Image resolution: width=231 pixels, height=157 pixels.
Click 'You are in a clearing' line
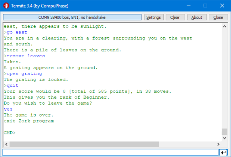[98, 38]
